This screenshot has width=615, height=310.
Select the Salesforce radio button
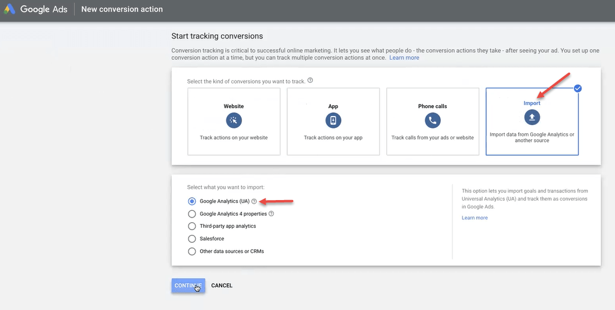(192, 239)
